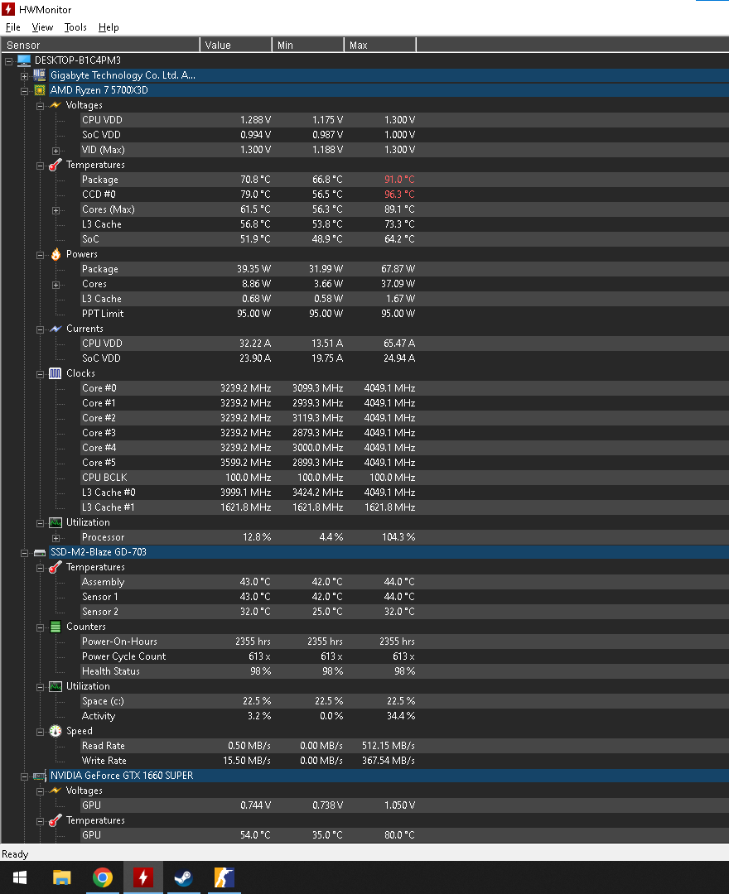Viewport: 729px width, 894px height.
Task: Collapse the SSD-M2-Blaze GD-703 node
Action: 25,552
